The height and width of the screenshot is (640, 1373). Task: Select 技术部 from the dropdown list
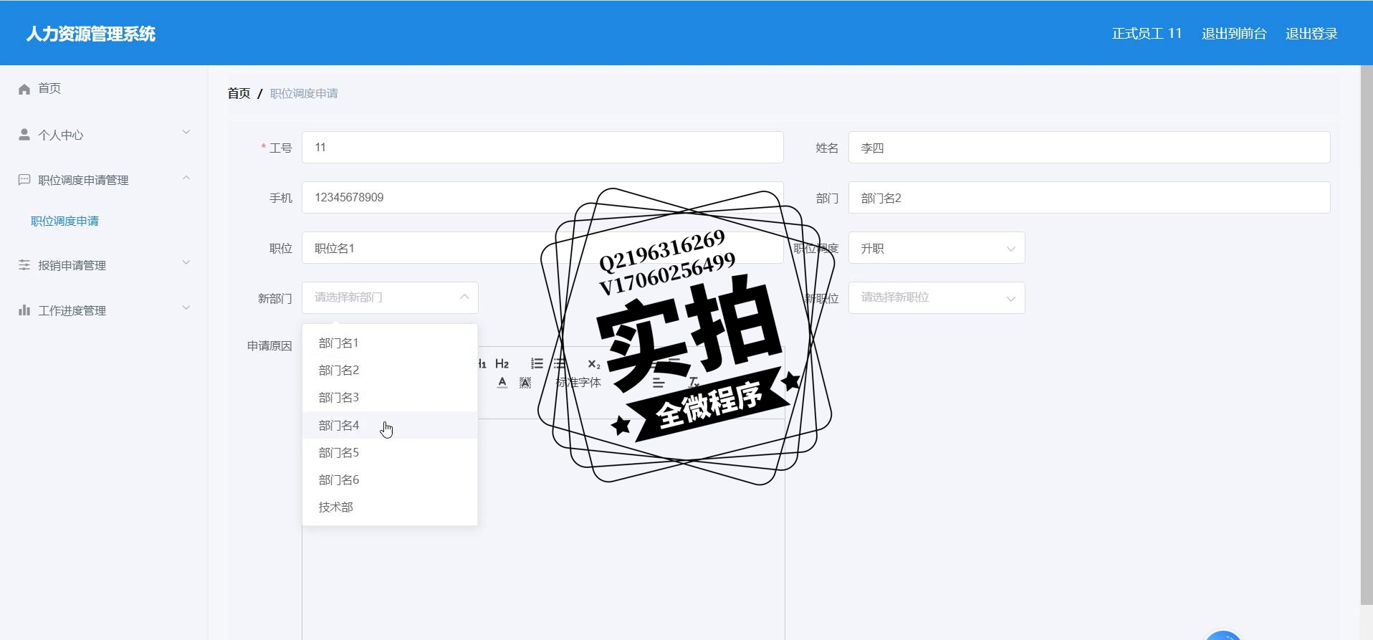click(390, 507)
